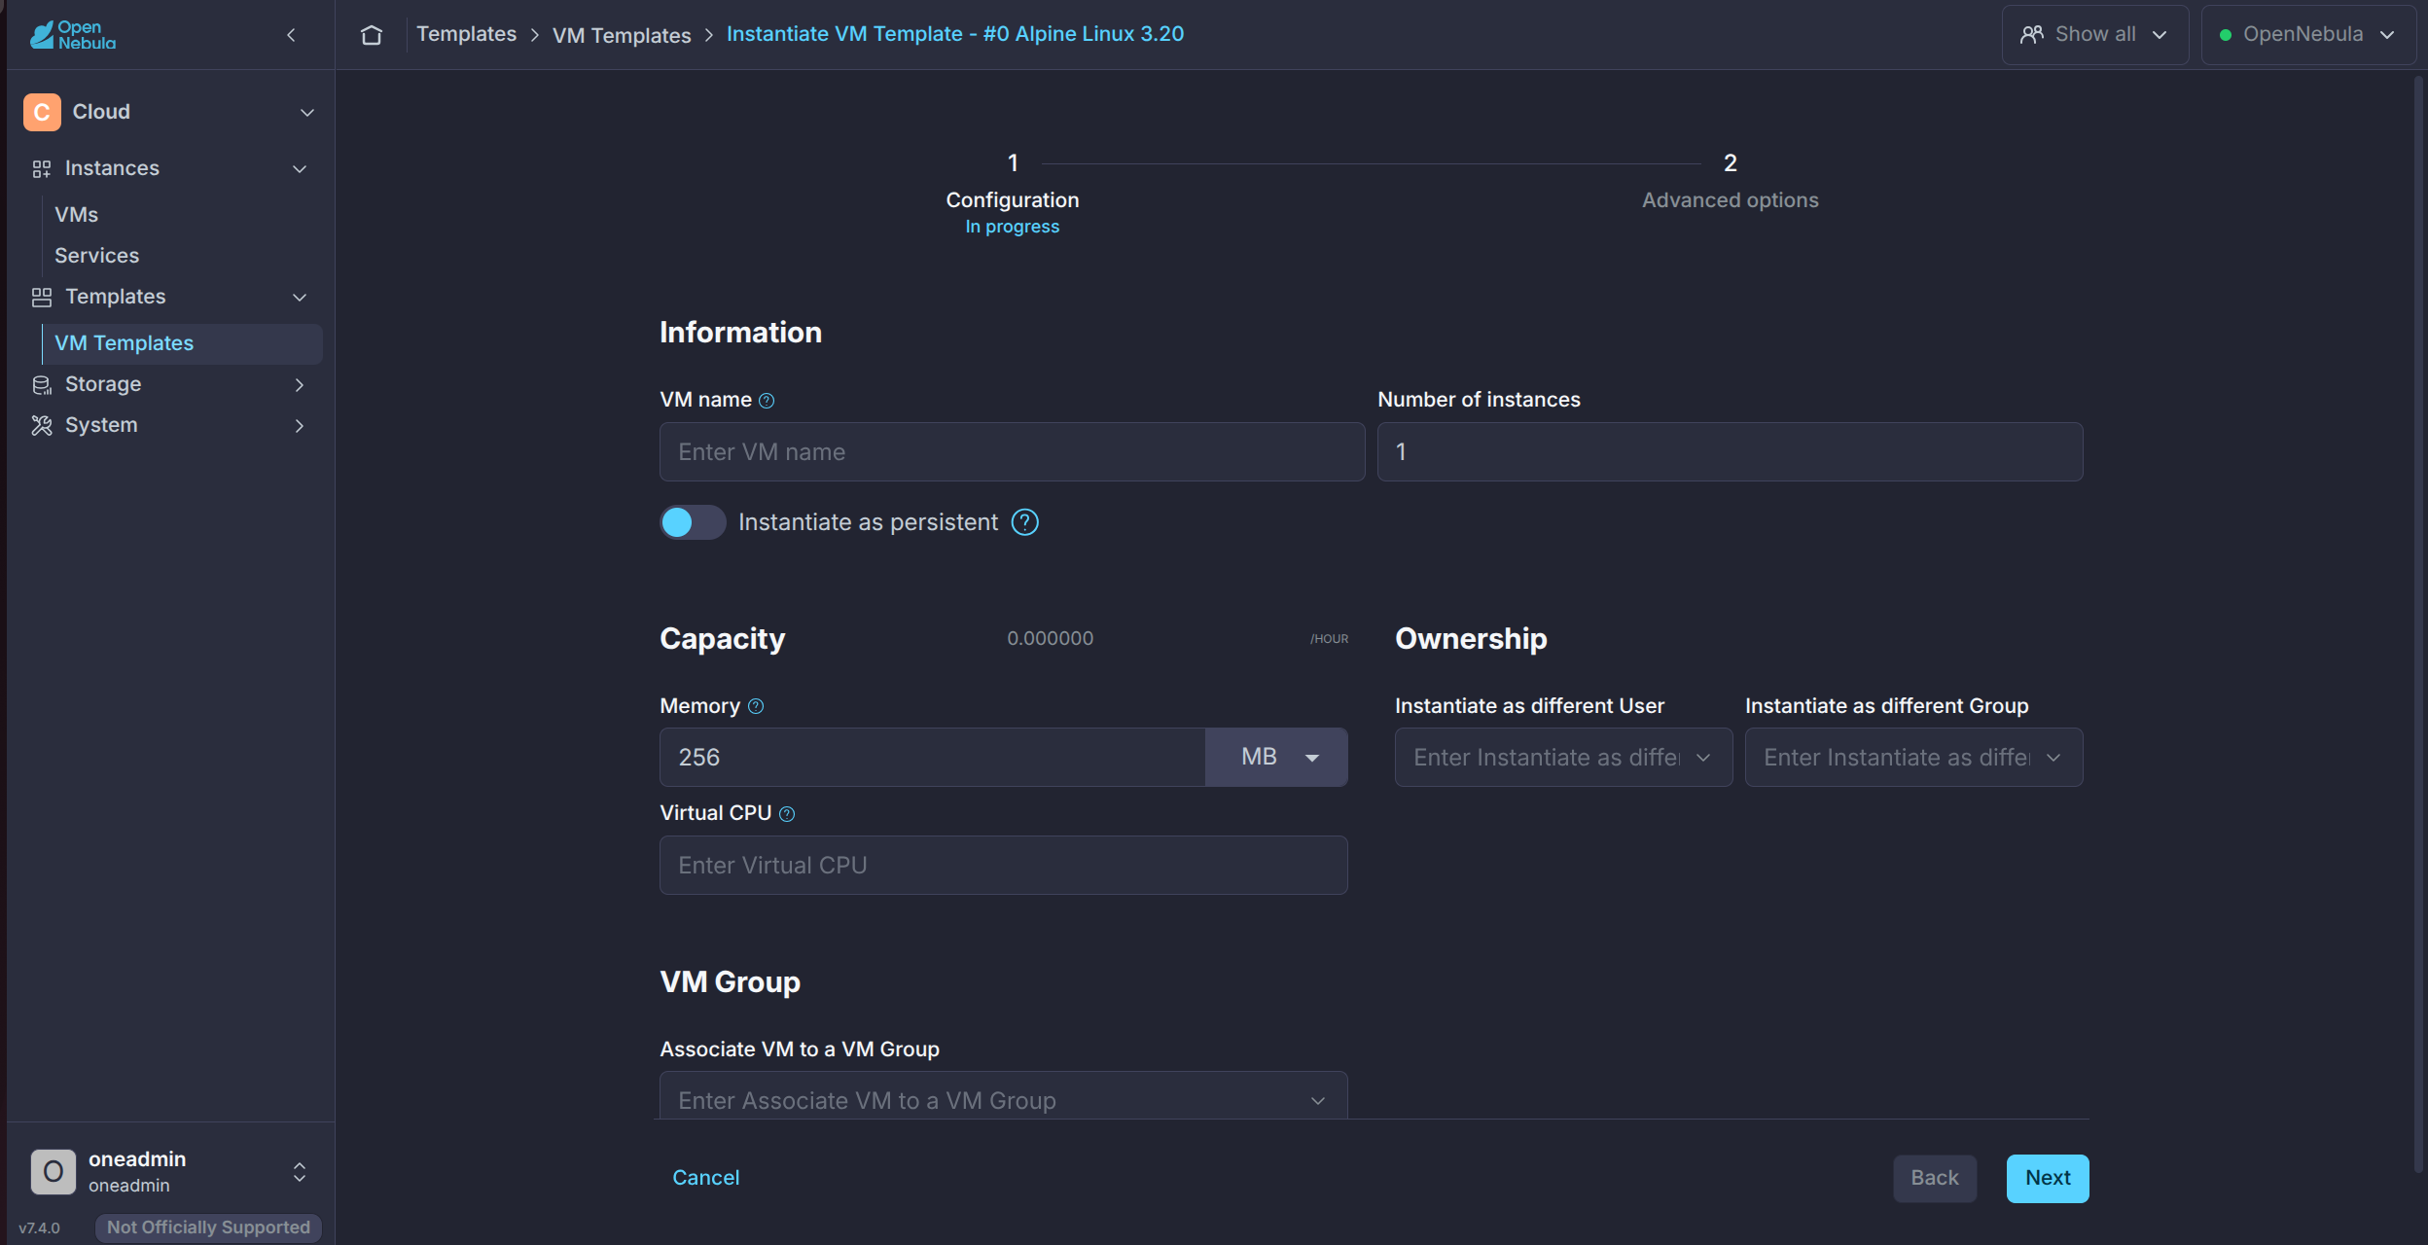Click the OpenNebula logo

coord(73,35)
